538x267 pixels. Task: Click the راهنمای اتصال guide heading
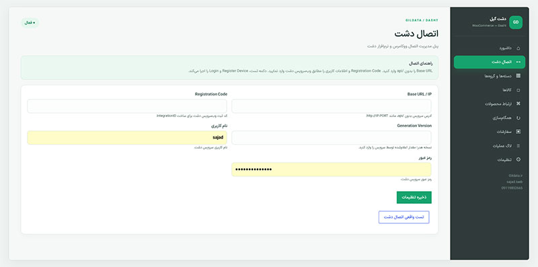coord(421,63)
